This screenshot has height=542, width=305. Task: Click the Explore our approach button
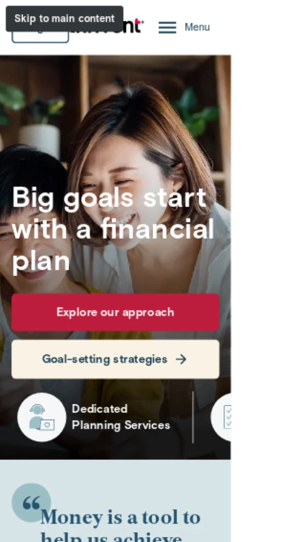[x=115, y=312]
